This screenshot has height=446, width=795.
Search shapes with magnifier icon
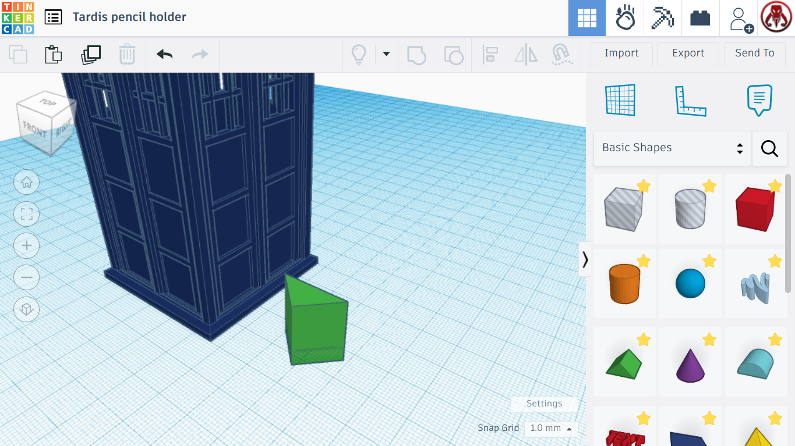769,149
